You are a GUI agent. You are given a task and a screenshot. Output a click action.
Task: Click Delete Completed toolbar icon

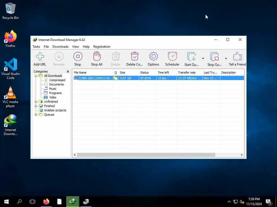(x=135, y=56)
